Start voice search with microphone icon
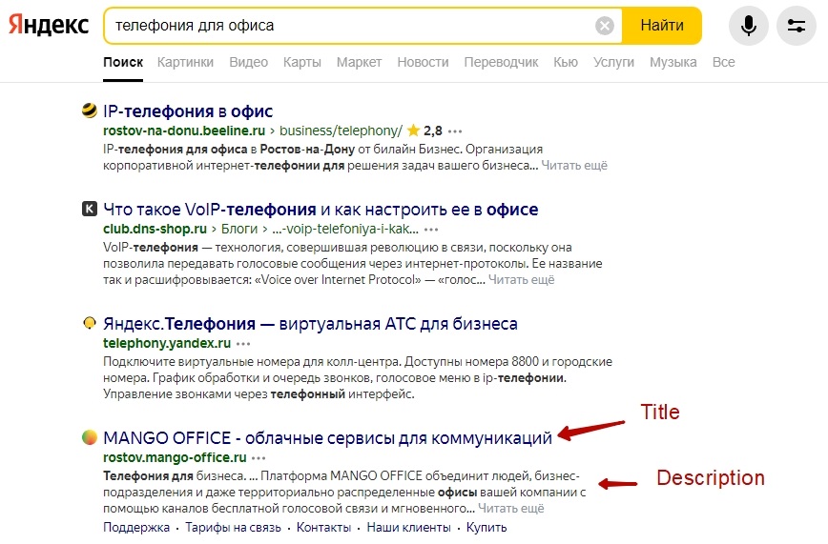Screen dimensions: 828x544 click(x=748, y=26)
